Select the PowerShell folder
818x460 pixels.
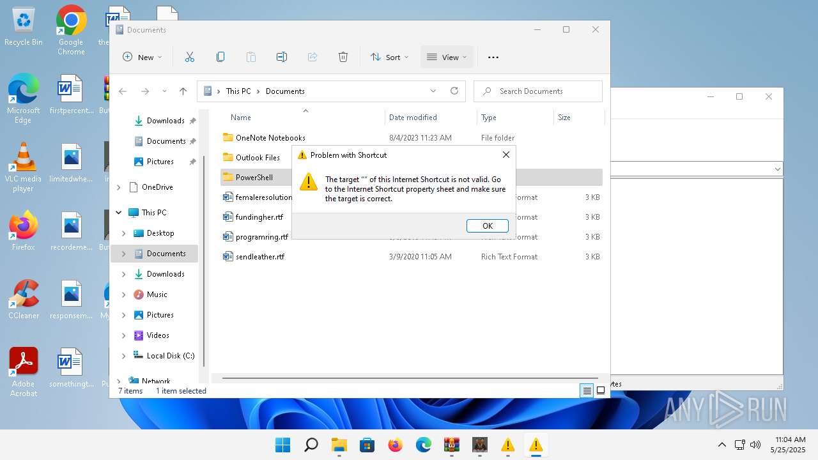pyautogui.click(x=254, y=178)
